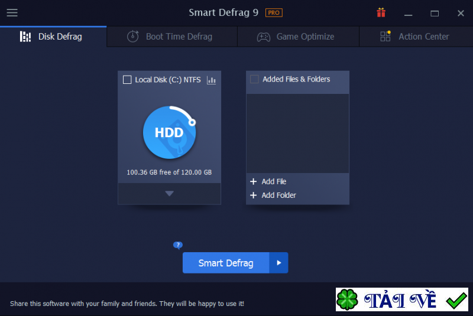Switch to the Disk Defrag tab

[x=53, y=37]
